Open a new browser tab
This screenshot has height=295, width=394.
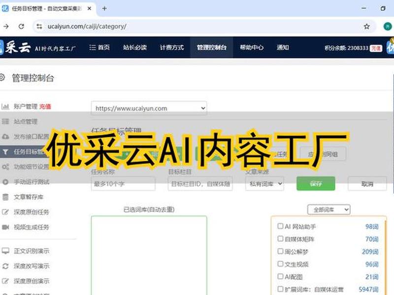point(104,8)
